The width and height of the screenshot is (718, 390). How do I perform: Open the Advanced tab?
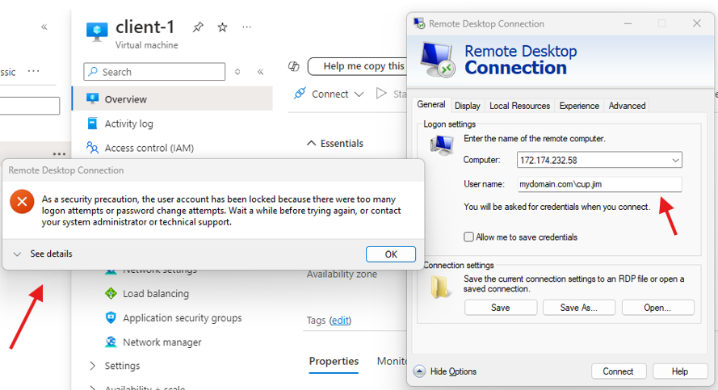point(627,106)
